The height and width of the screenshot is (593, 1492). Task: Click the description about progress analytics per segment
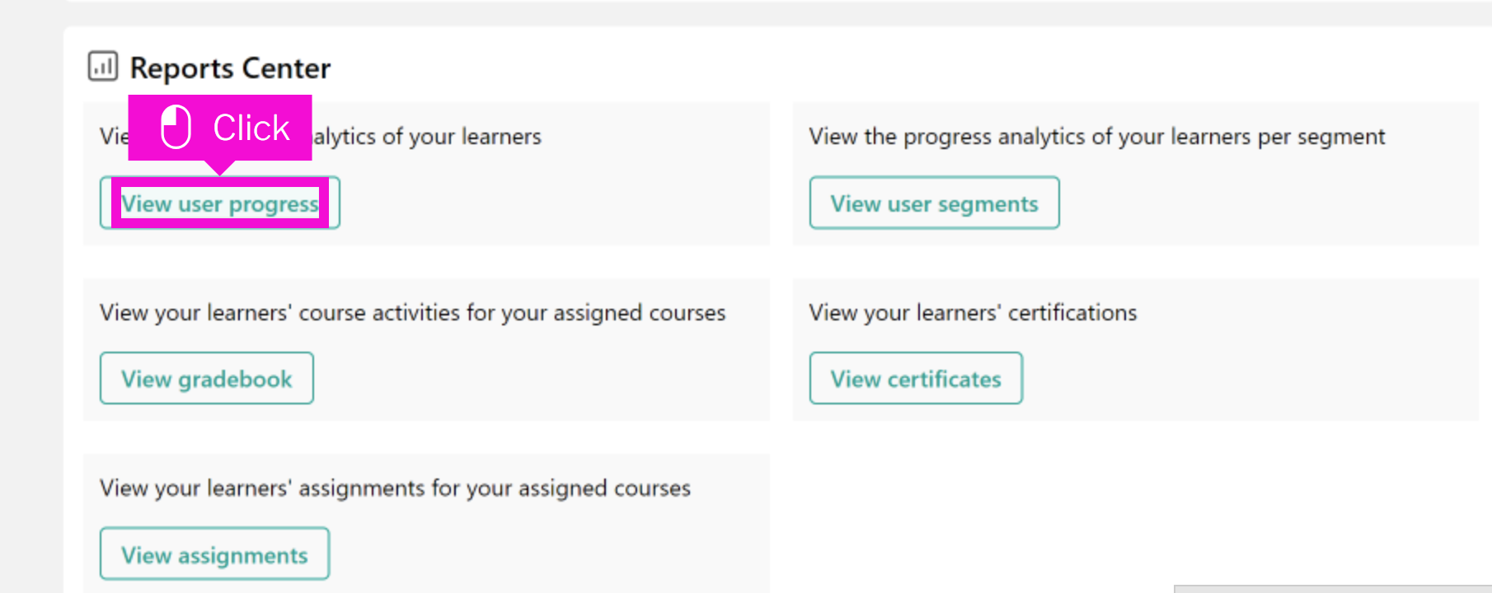[x=1097, y=136]
